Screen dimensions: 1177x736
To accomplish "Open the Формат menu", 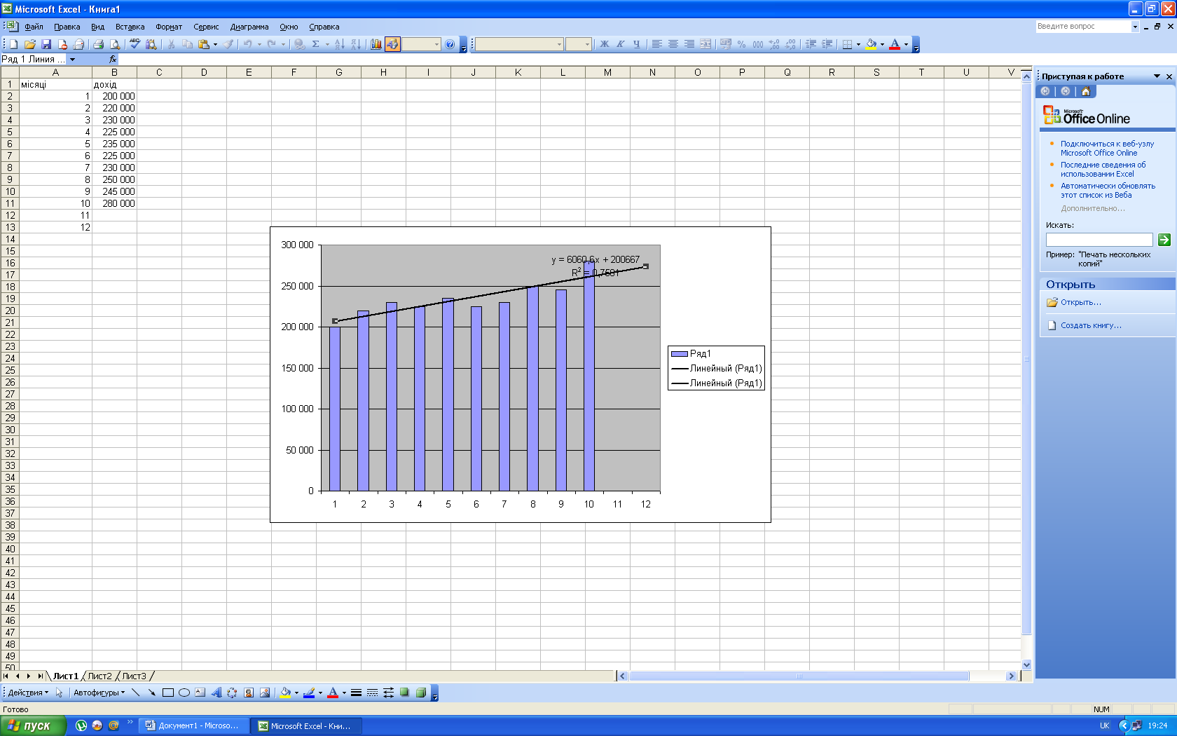I will (169, 27).
